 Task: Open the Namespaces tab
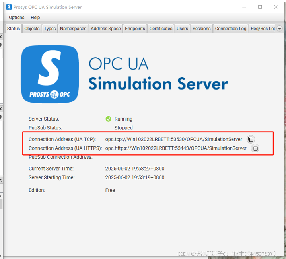tap(73, 29)
